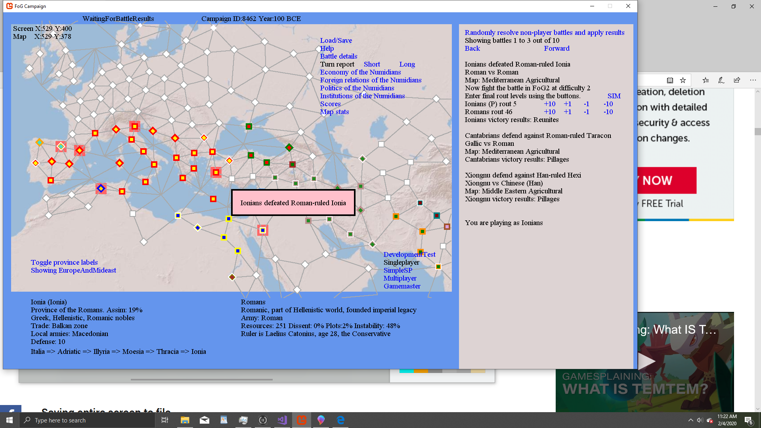The image size is (761, 428).
Task: Click the Paint 3D taskbar icon
Action: pos(321,420)
